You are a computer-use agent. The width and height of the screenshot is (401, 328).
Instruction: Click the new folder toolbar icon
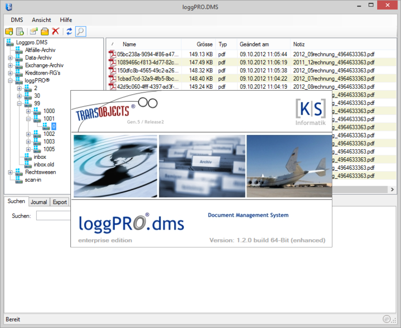(9, 32)
